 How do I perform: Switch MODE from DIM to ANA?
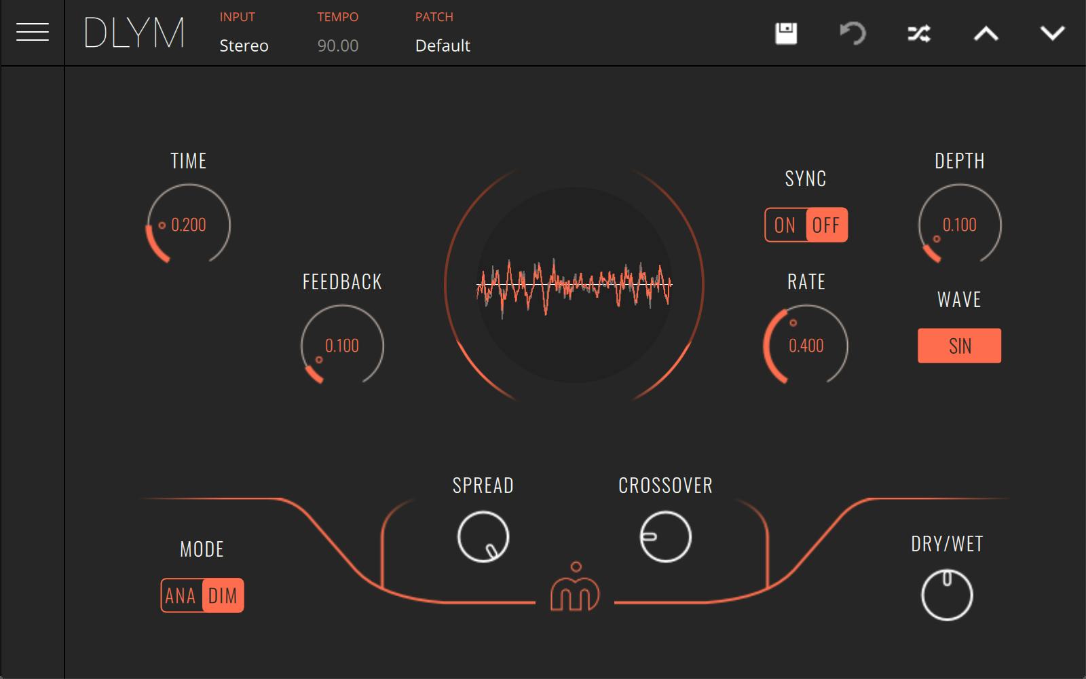[x=181, y=595]
